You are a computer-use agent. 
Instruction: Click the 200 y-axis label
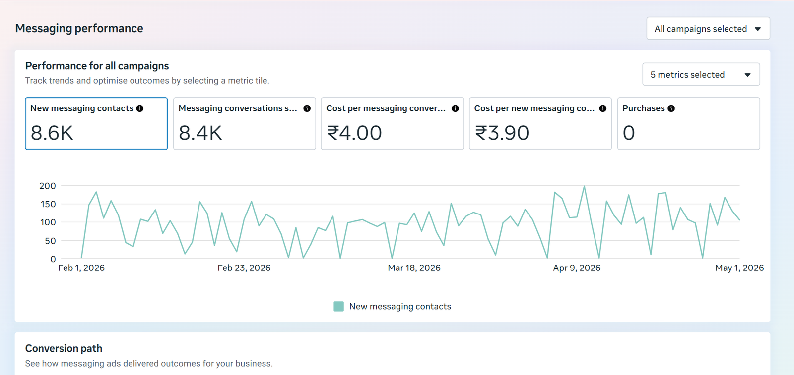[x=48, y=186]
